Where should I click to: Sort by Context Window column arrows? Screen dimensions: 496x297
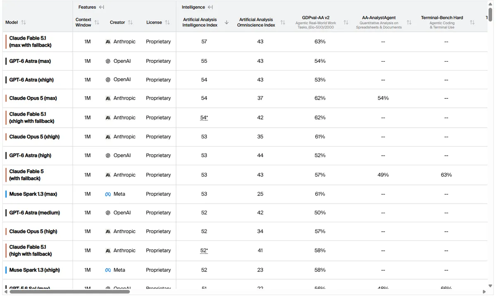tap(97, 22)
